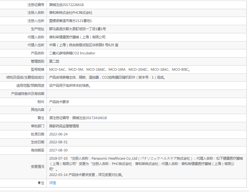Select agent address 中国（上海）自由贸易试验区华京路8号829室
Screen dimensions: 249x192
[x=84, y=45]
